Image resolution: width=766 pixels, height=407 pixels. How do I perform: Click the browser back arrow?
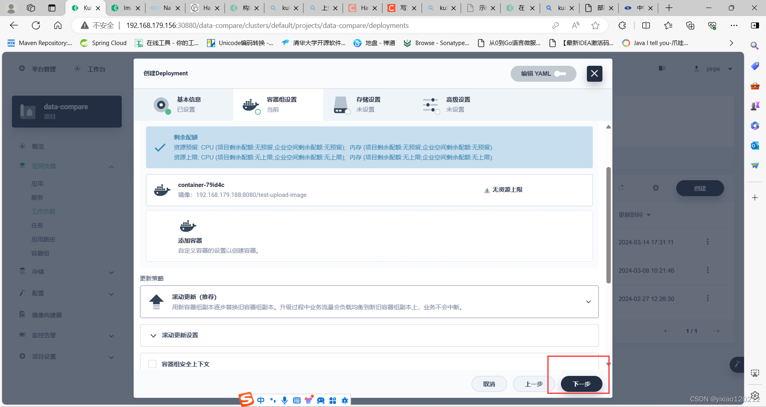[x=14, y=26]
